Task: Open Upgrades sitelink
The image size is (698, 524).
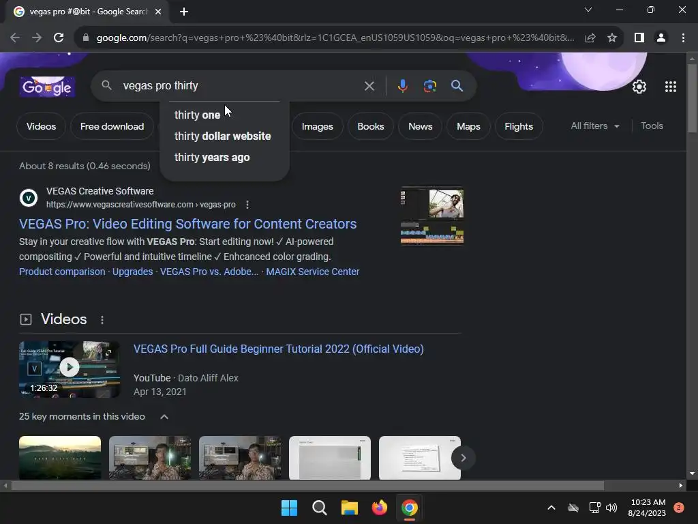Action: coord(132,272)
